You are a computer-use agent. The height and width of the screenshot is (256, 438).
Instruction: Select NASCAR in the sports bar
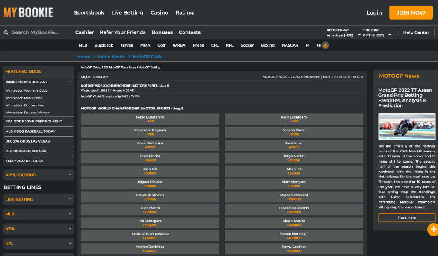(290, 45)
